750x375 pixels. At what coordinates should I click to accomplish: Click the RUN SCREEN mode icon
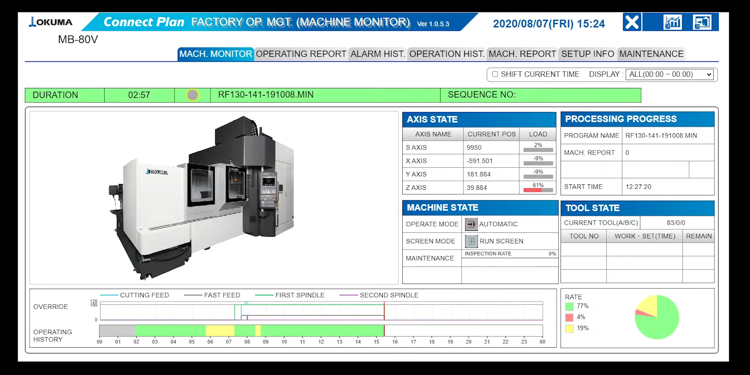471,241
